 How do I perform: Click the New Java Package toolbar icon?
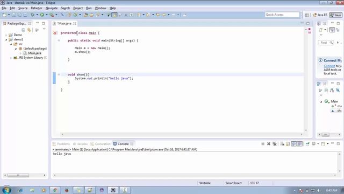[69, 15]
